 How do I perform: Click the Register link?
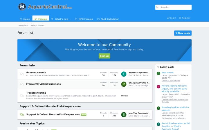[185, 18]
